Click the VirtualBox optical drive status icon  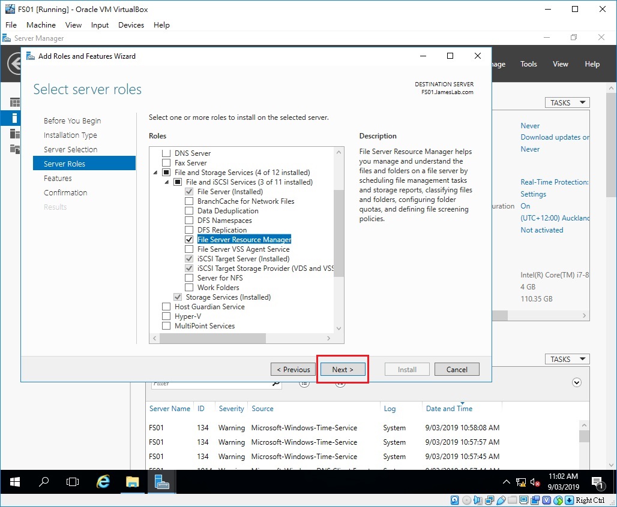pyautogui.click(x=466, y=500)
